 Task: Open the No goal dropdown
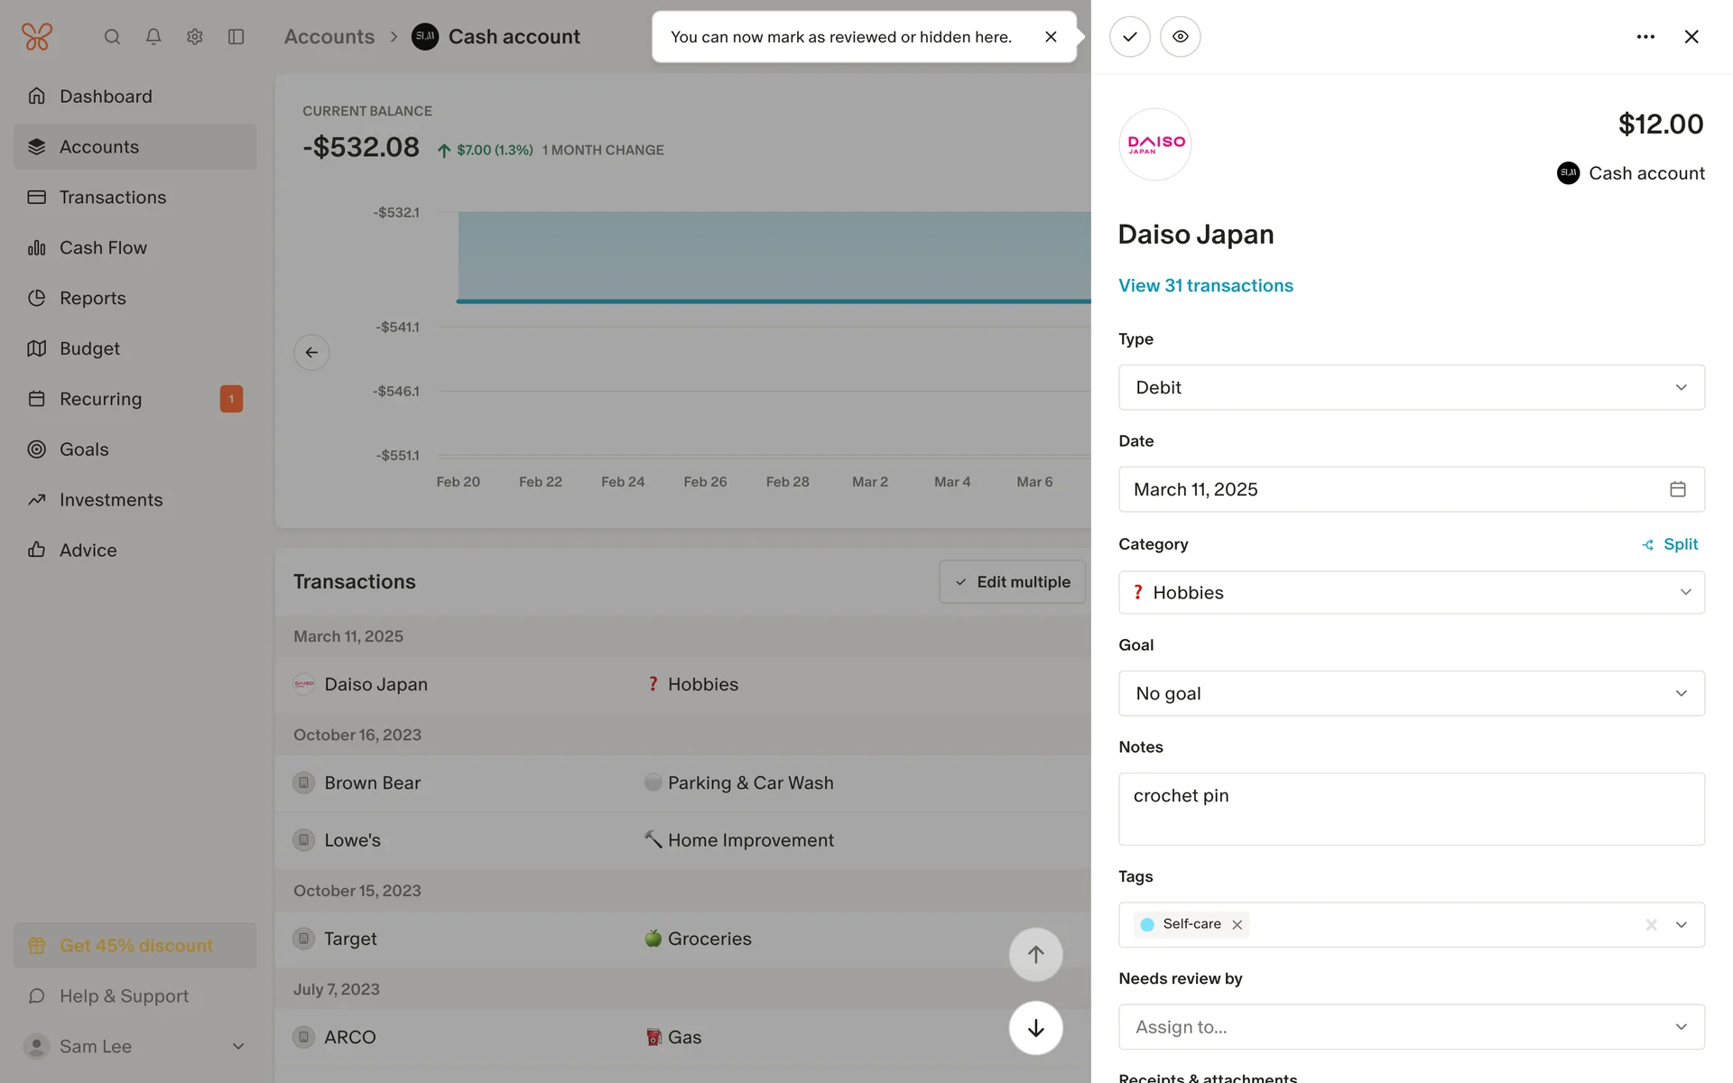pyautogui.click(x=1411, y=694)
